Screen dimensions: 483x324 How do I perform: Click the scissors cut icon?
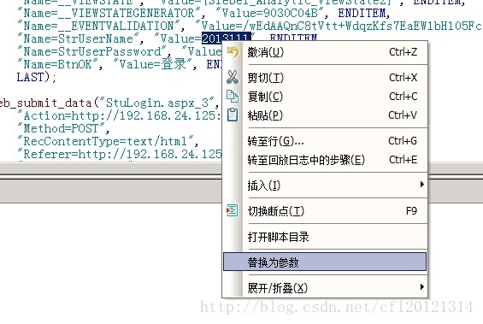click(x=233, y=77)
